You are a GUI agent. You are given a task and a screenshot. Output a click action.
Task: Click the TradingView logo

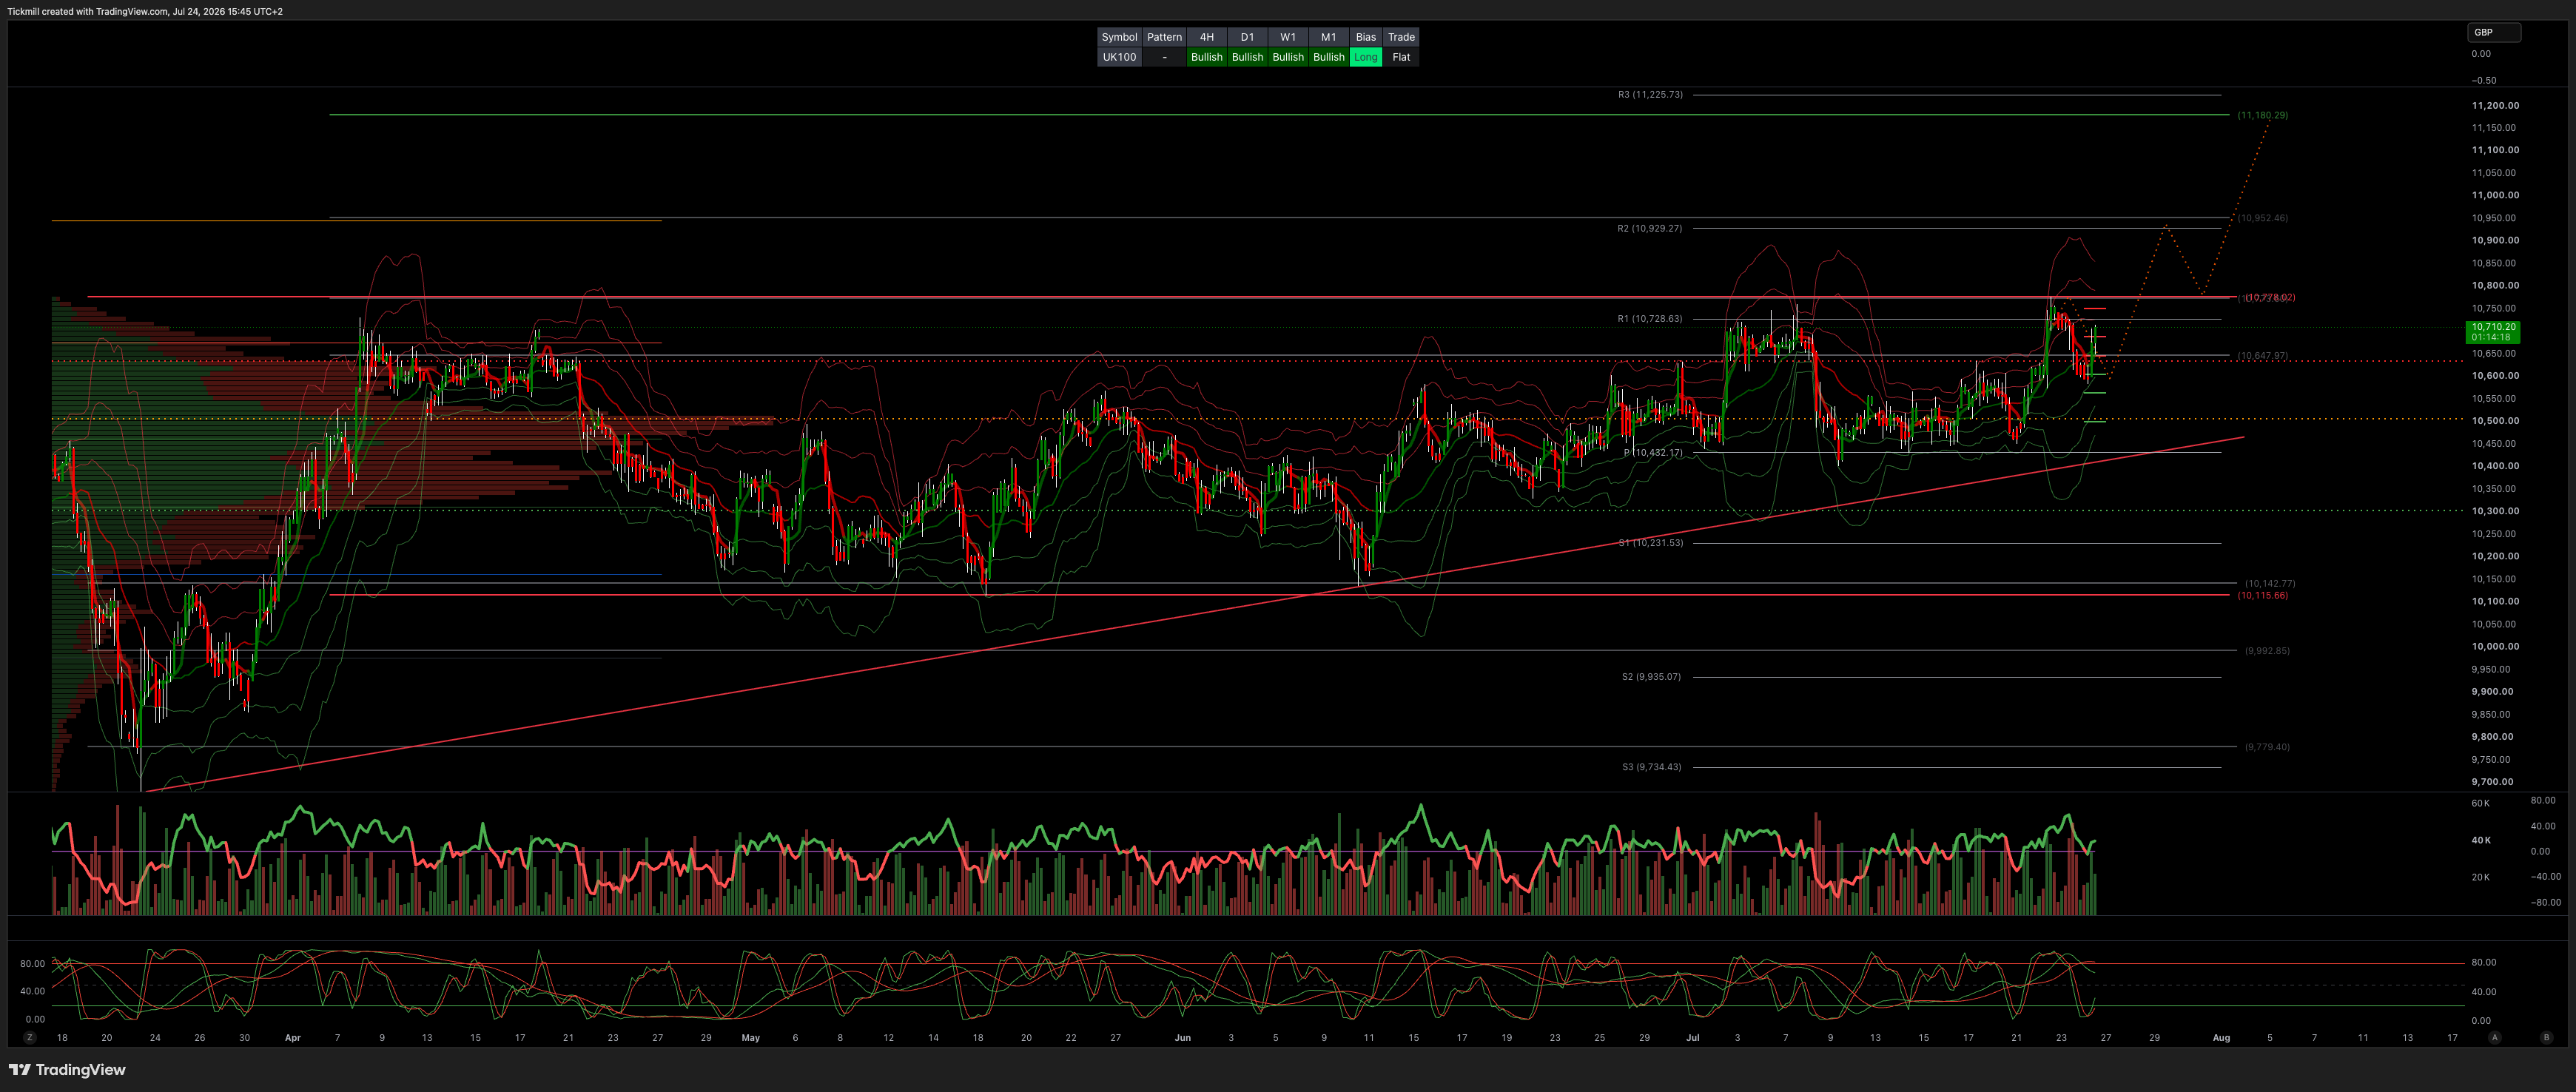68,1070
